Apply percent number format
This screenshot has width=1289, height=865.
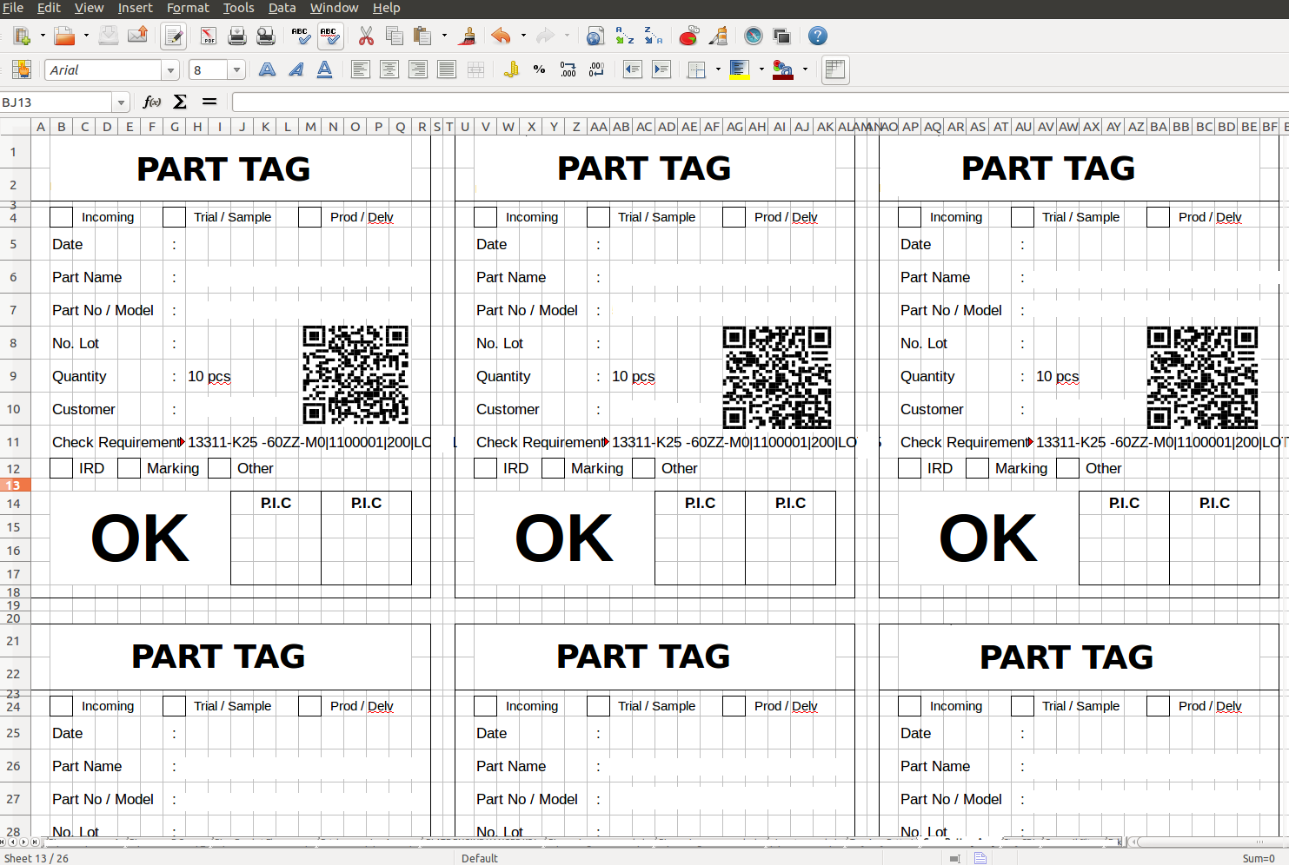coord(539,69)
